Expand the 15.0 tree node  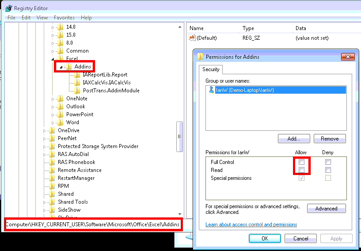53,35
